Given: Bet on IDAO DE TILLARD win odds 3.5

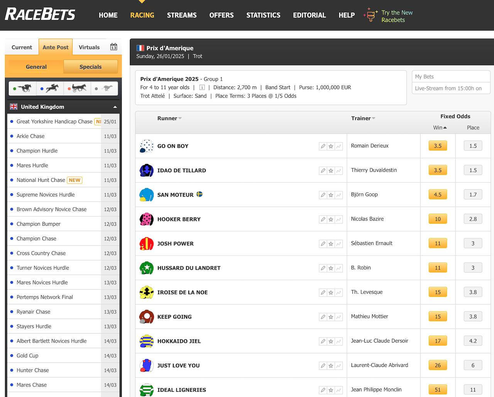Looking at the screenshot, I should [x=438, y=170].
